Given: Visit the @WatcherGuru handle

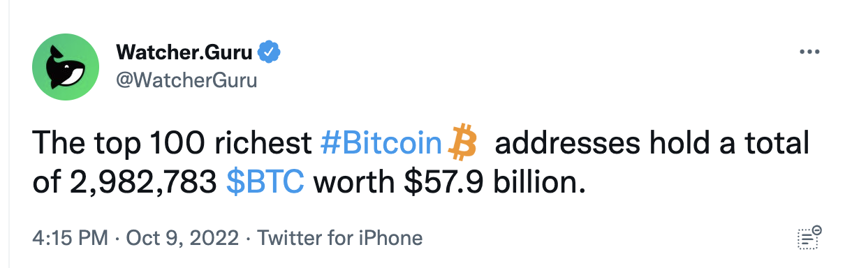Looking at the screenshot, I should pyautogui.click(x=186, y=81).
